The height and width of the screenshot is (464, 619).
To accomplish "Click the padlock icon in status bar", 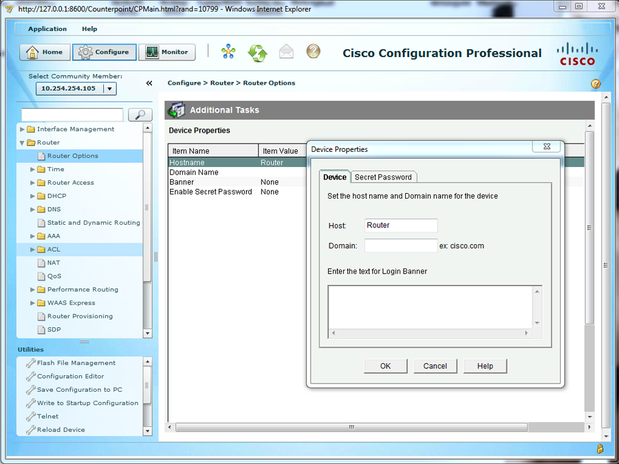I will click(600, 449).
